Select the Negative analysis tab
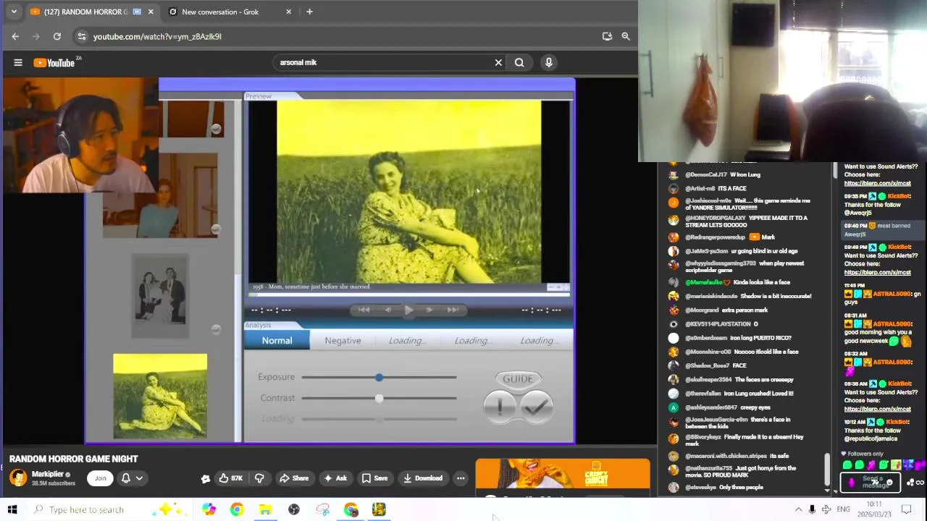 [x=343, y=340]
